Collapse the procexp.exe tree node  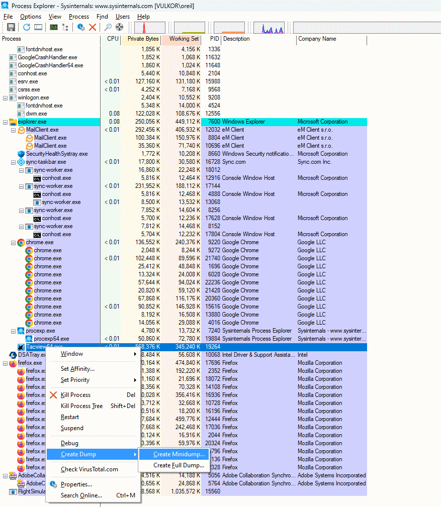click(x=13, y=331)
